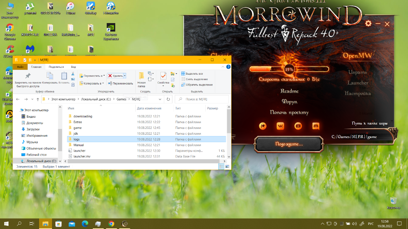The image size is (408, 229).
Task: Click Games in the breadcrumb path
Action: coord(121,99)
